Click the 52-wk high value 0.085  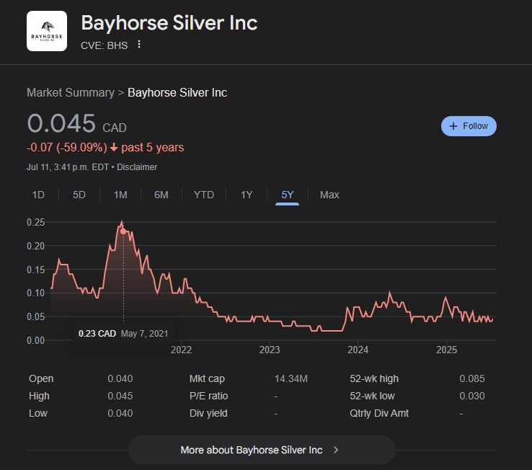[472, 378]
